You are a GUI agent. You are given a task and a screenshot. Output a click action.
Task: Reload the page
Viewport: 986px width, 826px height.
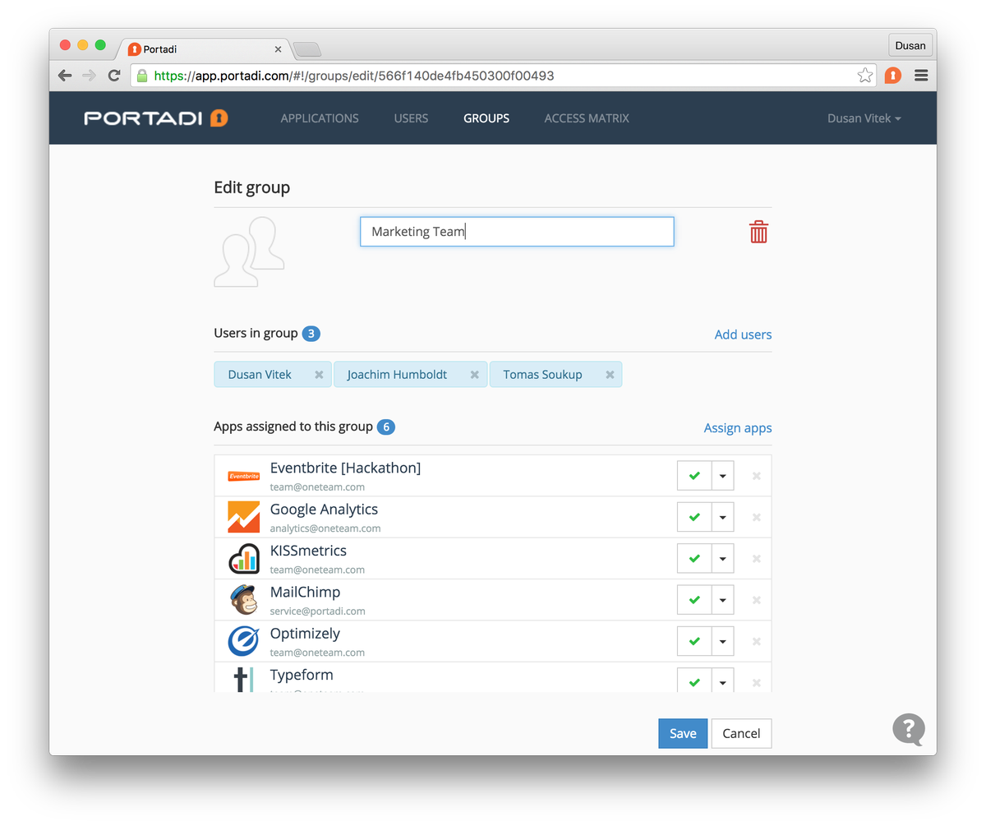(x=115, y=76)
